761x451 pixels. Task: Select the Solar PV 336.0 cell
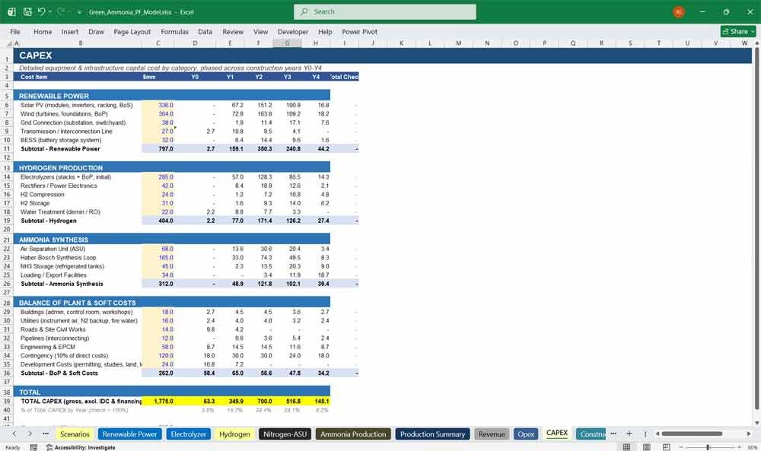(158, 105)
